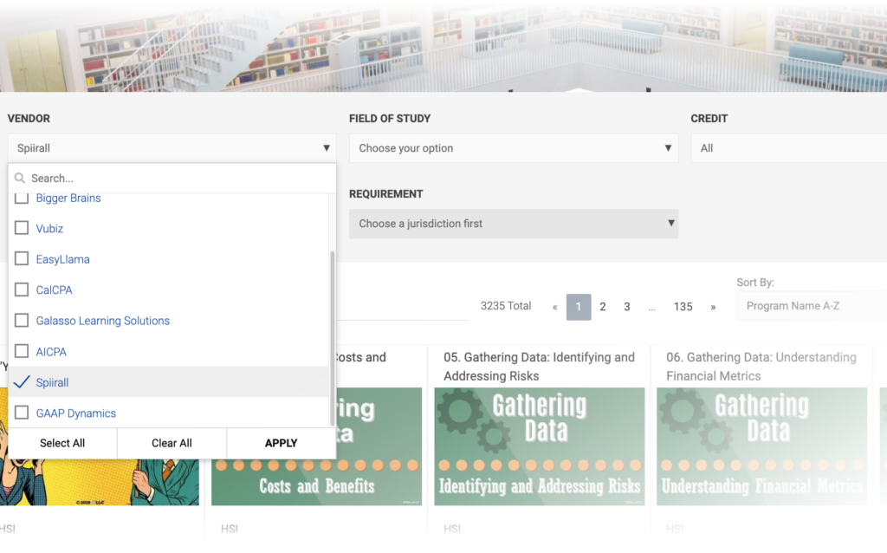Open the Field of Study dropdown
This screenshot has height=553, width=887.
pyautogui.click(x=513, y=148)
